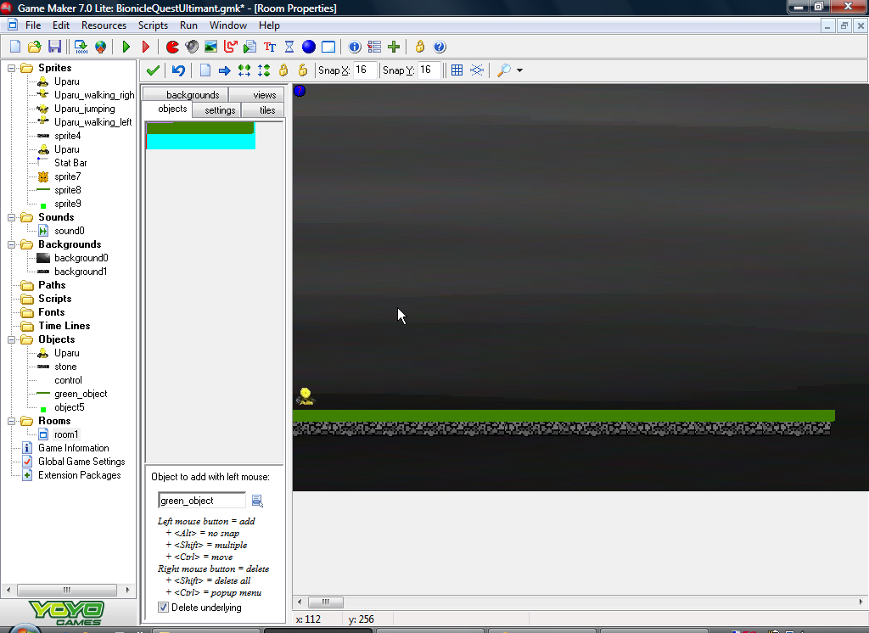869x633 pixels.
Task: Create a new room resource
Action: 328,47
